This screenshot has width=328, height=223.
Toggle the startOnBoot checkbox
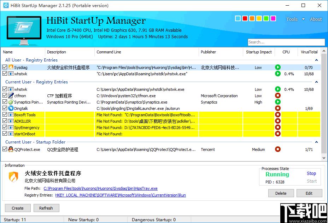pyautogui.click(x=5, y=134)
